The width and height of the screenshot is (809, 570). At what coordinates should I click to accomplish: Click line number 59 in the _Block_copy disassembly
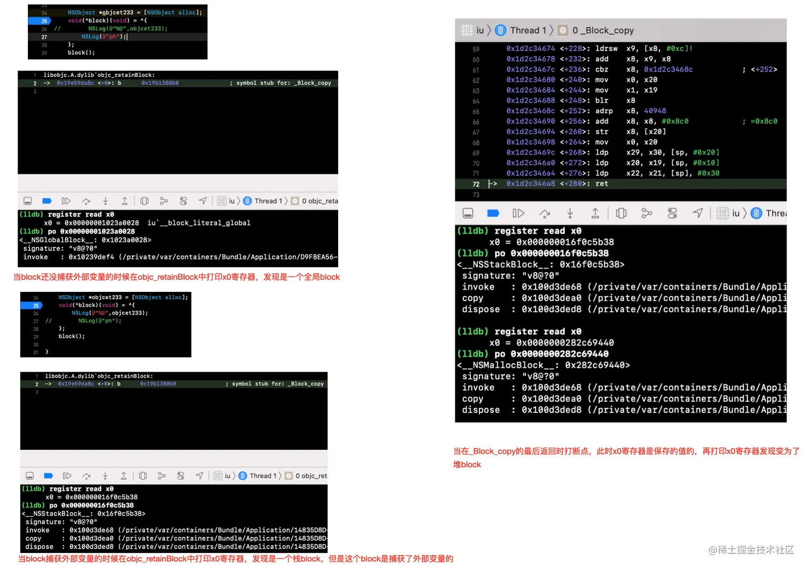click(x=476, y=49)
